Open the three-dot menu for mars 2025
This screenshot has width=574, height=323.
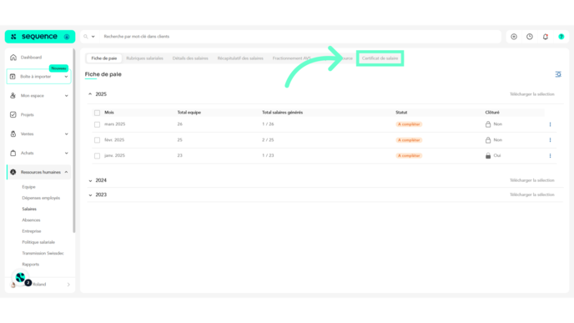click(x=550, y=124)
